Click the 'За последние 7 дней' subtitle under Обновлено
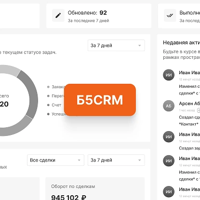This screenshot has height=200, width=200. point(88,21)
